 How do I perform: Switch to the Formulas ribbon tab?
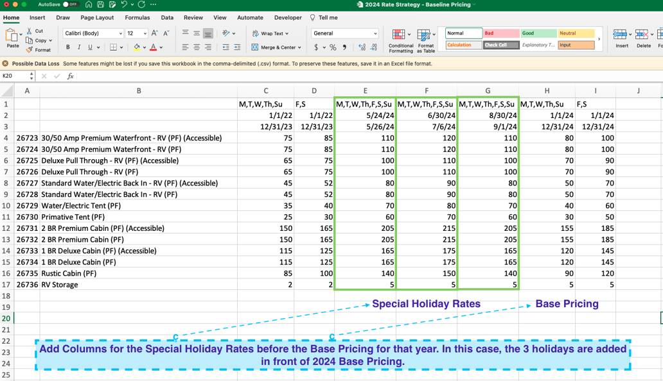137,18
